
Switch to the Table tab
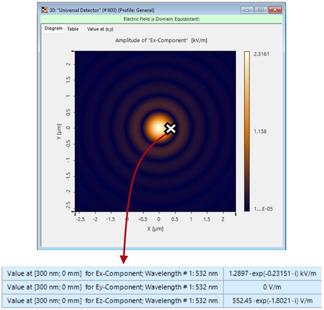pyautogui.click(x=73, y=29)
